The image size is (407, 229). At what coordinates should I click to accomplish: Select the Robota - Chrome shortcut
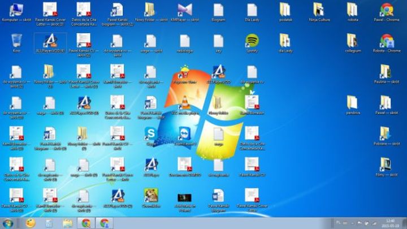click(387, 43)
